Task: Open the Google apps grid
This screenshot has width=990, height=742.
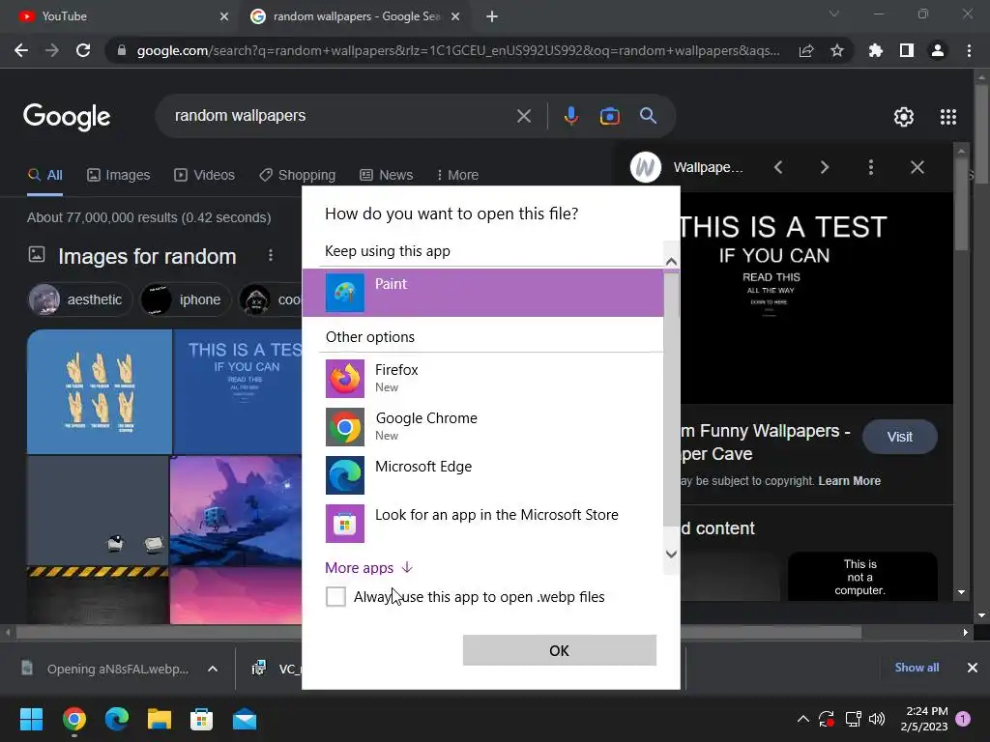Action: pos(948,117)
